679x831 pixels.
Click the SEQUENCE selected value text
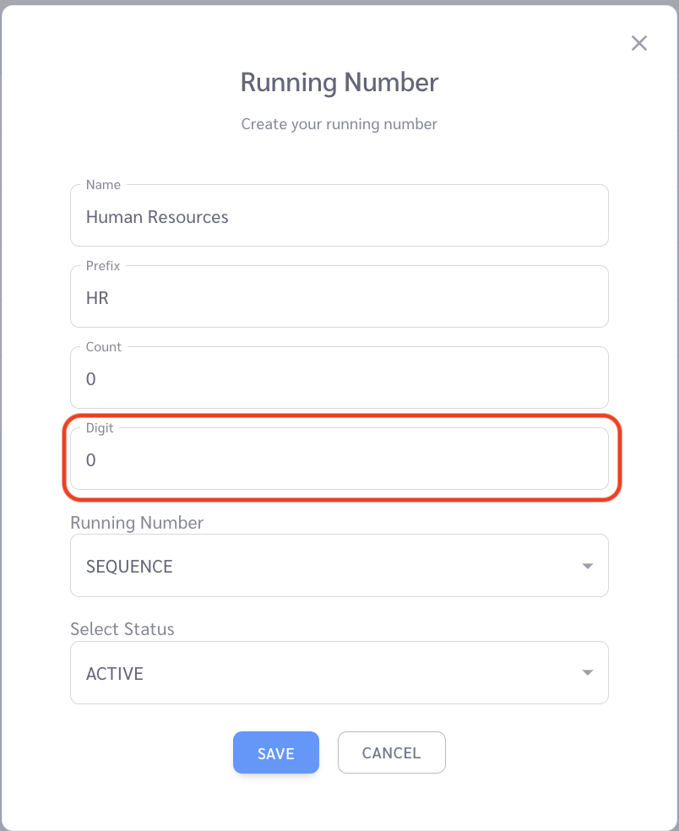pos(129,567)
